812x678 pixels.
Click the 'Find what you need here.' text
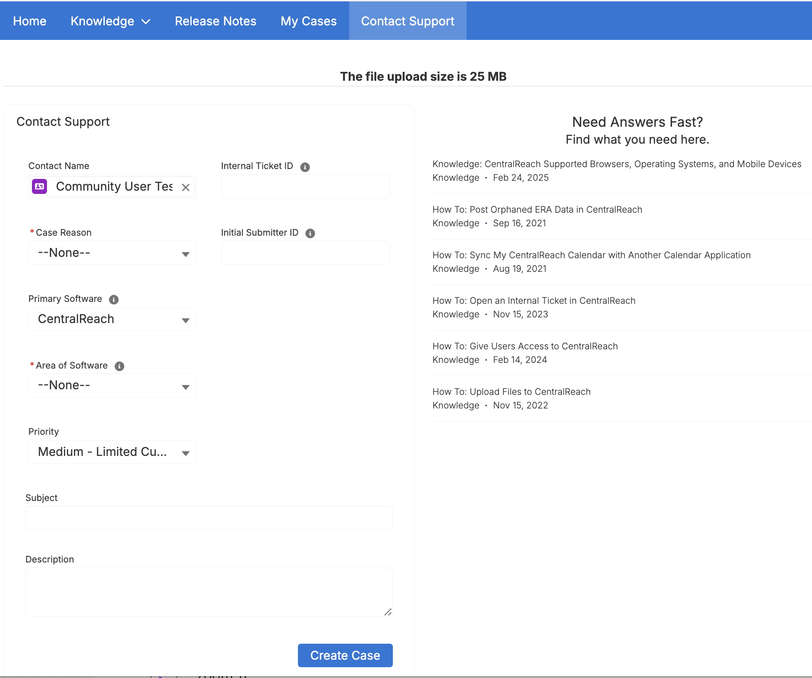tap(638, 139)
